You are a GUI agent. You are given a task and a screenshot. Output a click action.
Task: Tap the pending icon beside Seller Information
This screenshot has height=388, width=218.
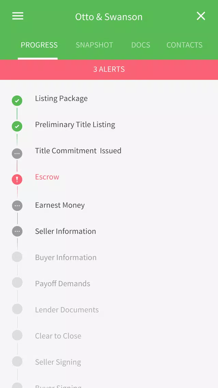tap(17, 231)
